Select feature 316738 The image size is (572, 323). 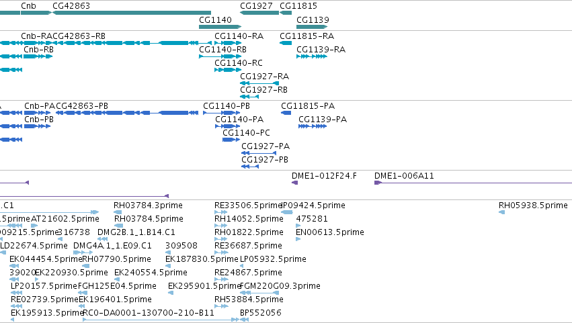click(60, 239)
